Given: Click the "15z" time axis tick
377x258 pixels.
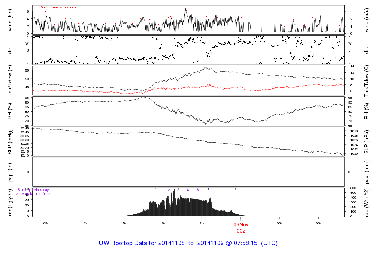Looking at the screenshot, I should click(124, 223).
